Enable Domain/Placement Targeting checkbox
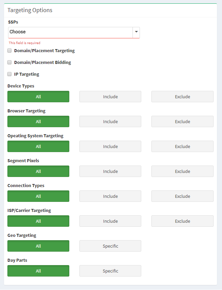 coord(9,50)
